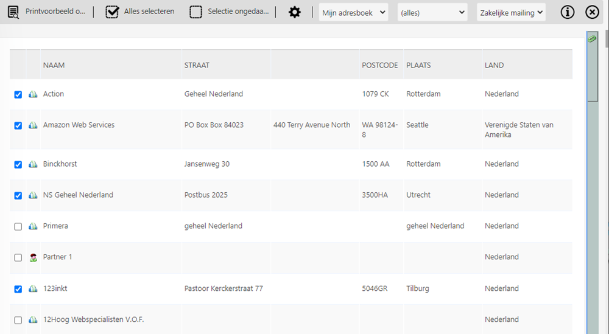Click the postcode 5046GR

tap(375, 288)
